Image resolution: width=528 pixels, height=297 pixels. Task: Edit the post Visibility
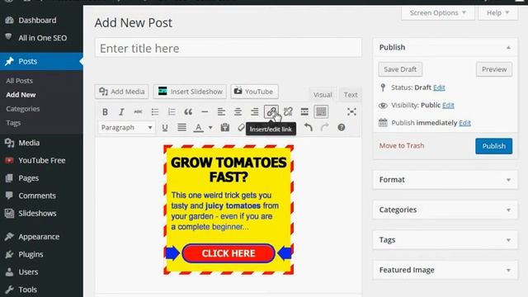point(448,106)
